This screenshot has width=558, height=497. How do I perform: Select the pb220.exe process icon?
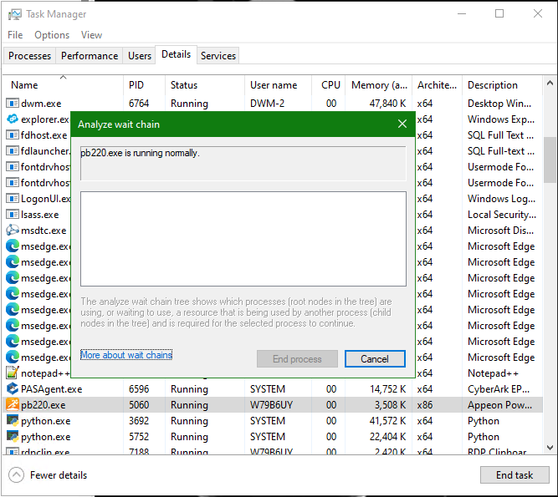click(13, 405)
